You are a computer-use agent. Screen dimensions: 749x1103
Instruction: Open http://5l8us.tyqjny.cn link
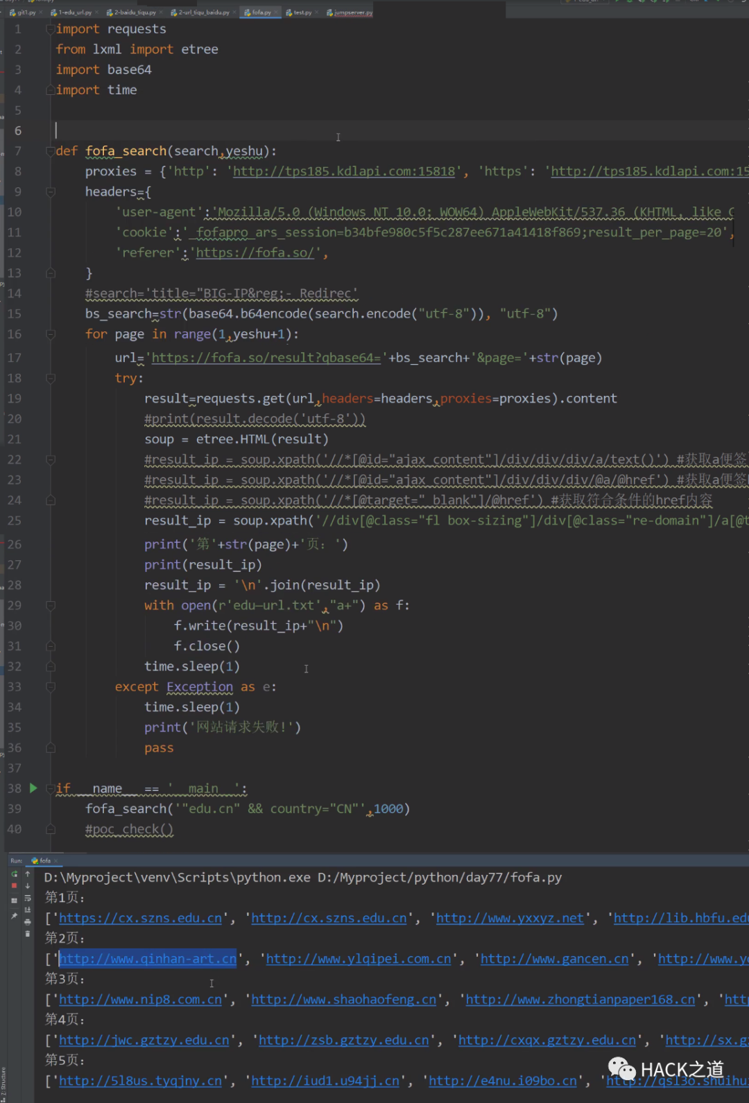(x=140, y=1081)
